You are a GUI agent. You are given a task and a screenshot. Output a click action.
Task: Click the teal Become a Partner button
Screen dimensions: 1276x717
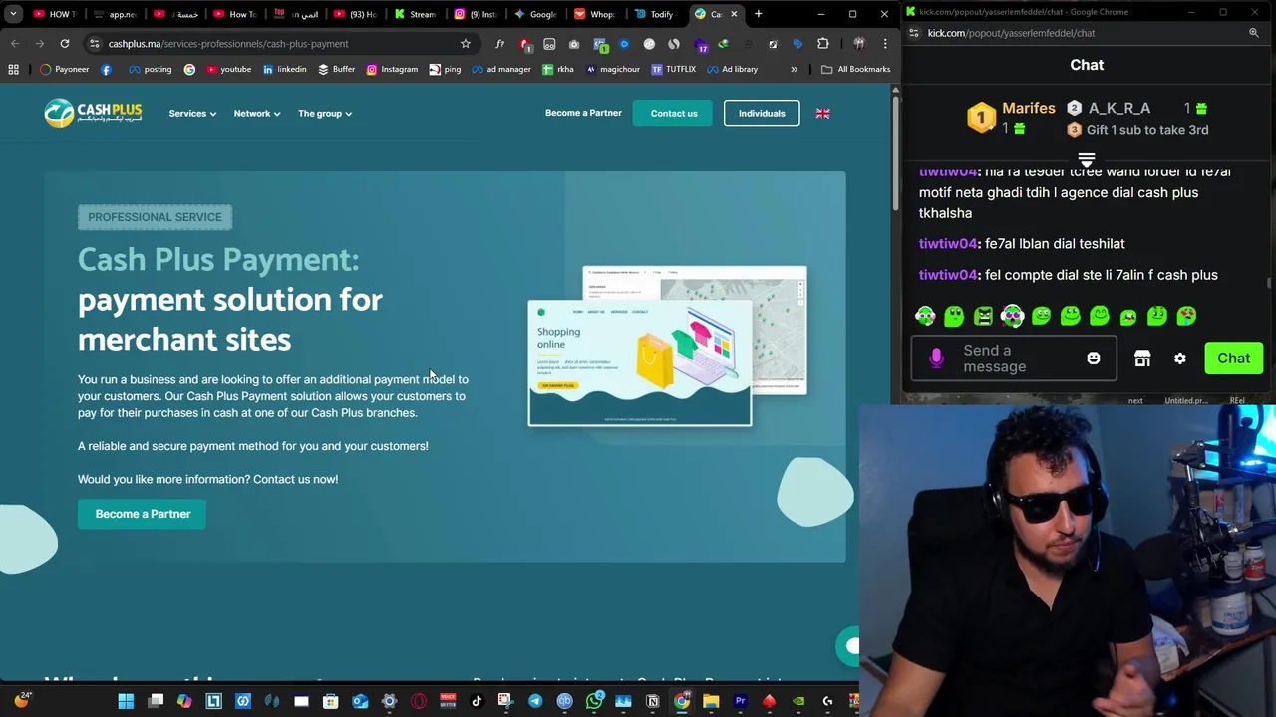(x=143, y=514)
